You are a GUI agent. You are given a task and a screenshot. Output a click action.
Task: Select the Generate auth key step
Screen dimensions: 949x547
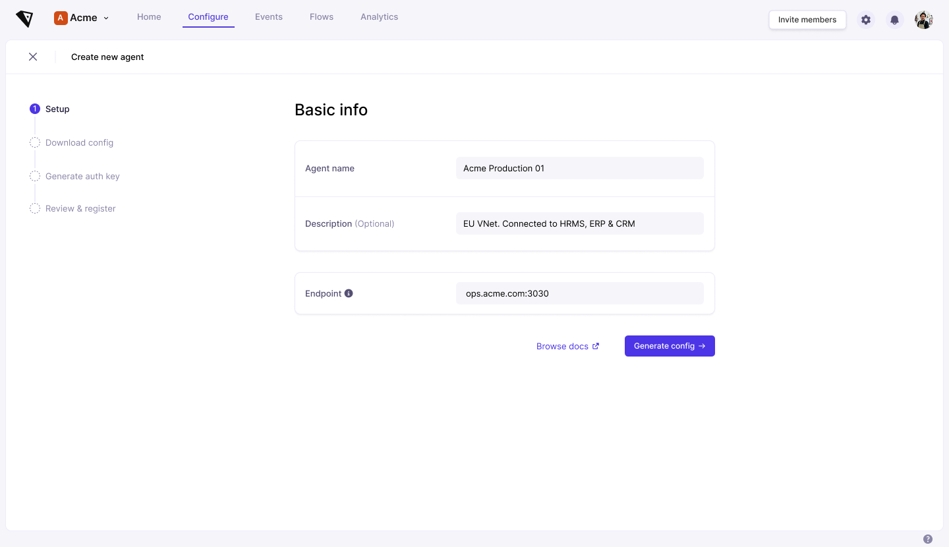(x=74, y=176)
